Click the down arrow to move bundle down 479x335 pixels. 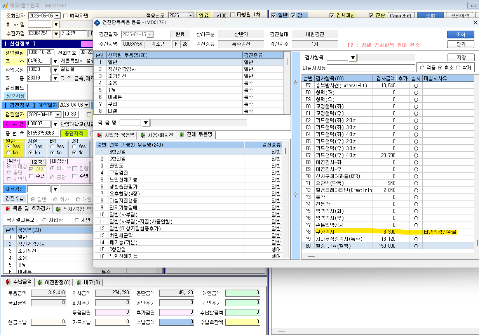[295, 83]
